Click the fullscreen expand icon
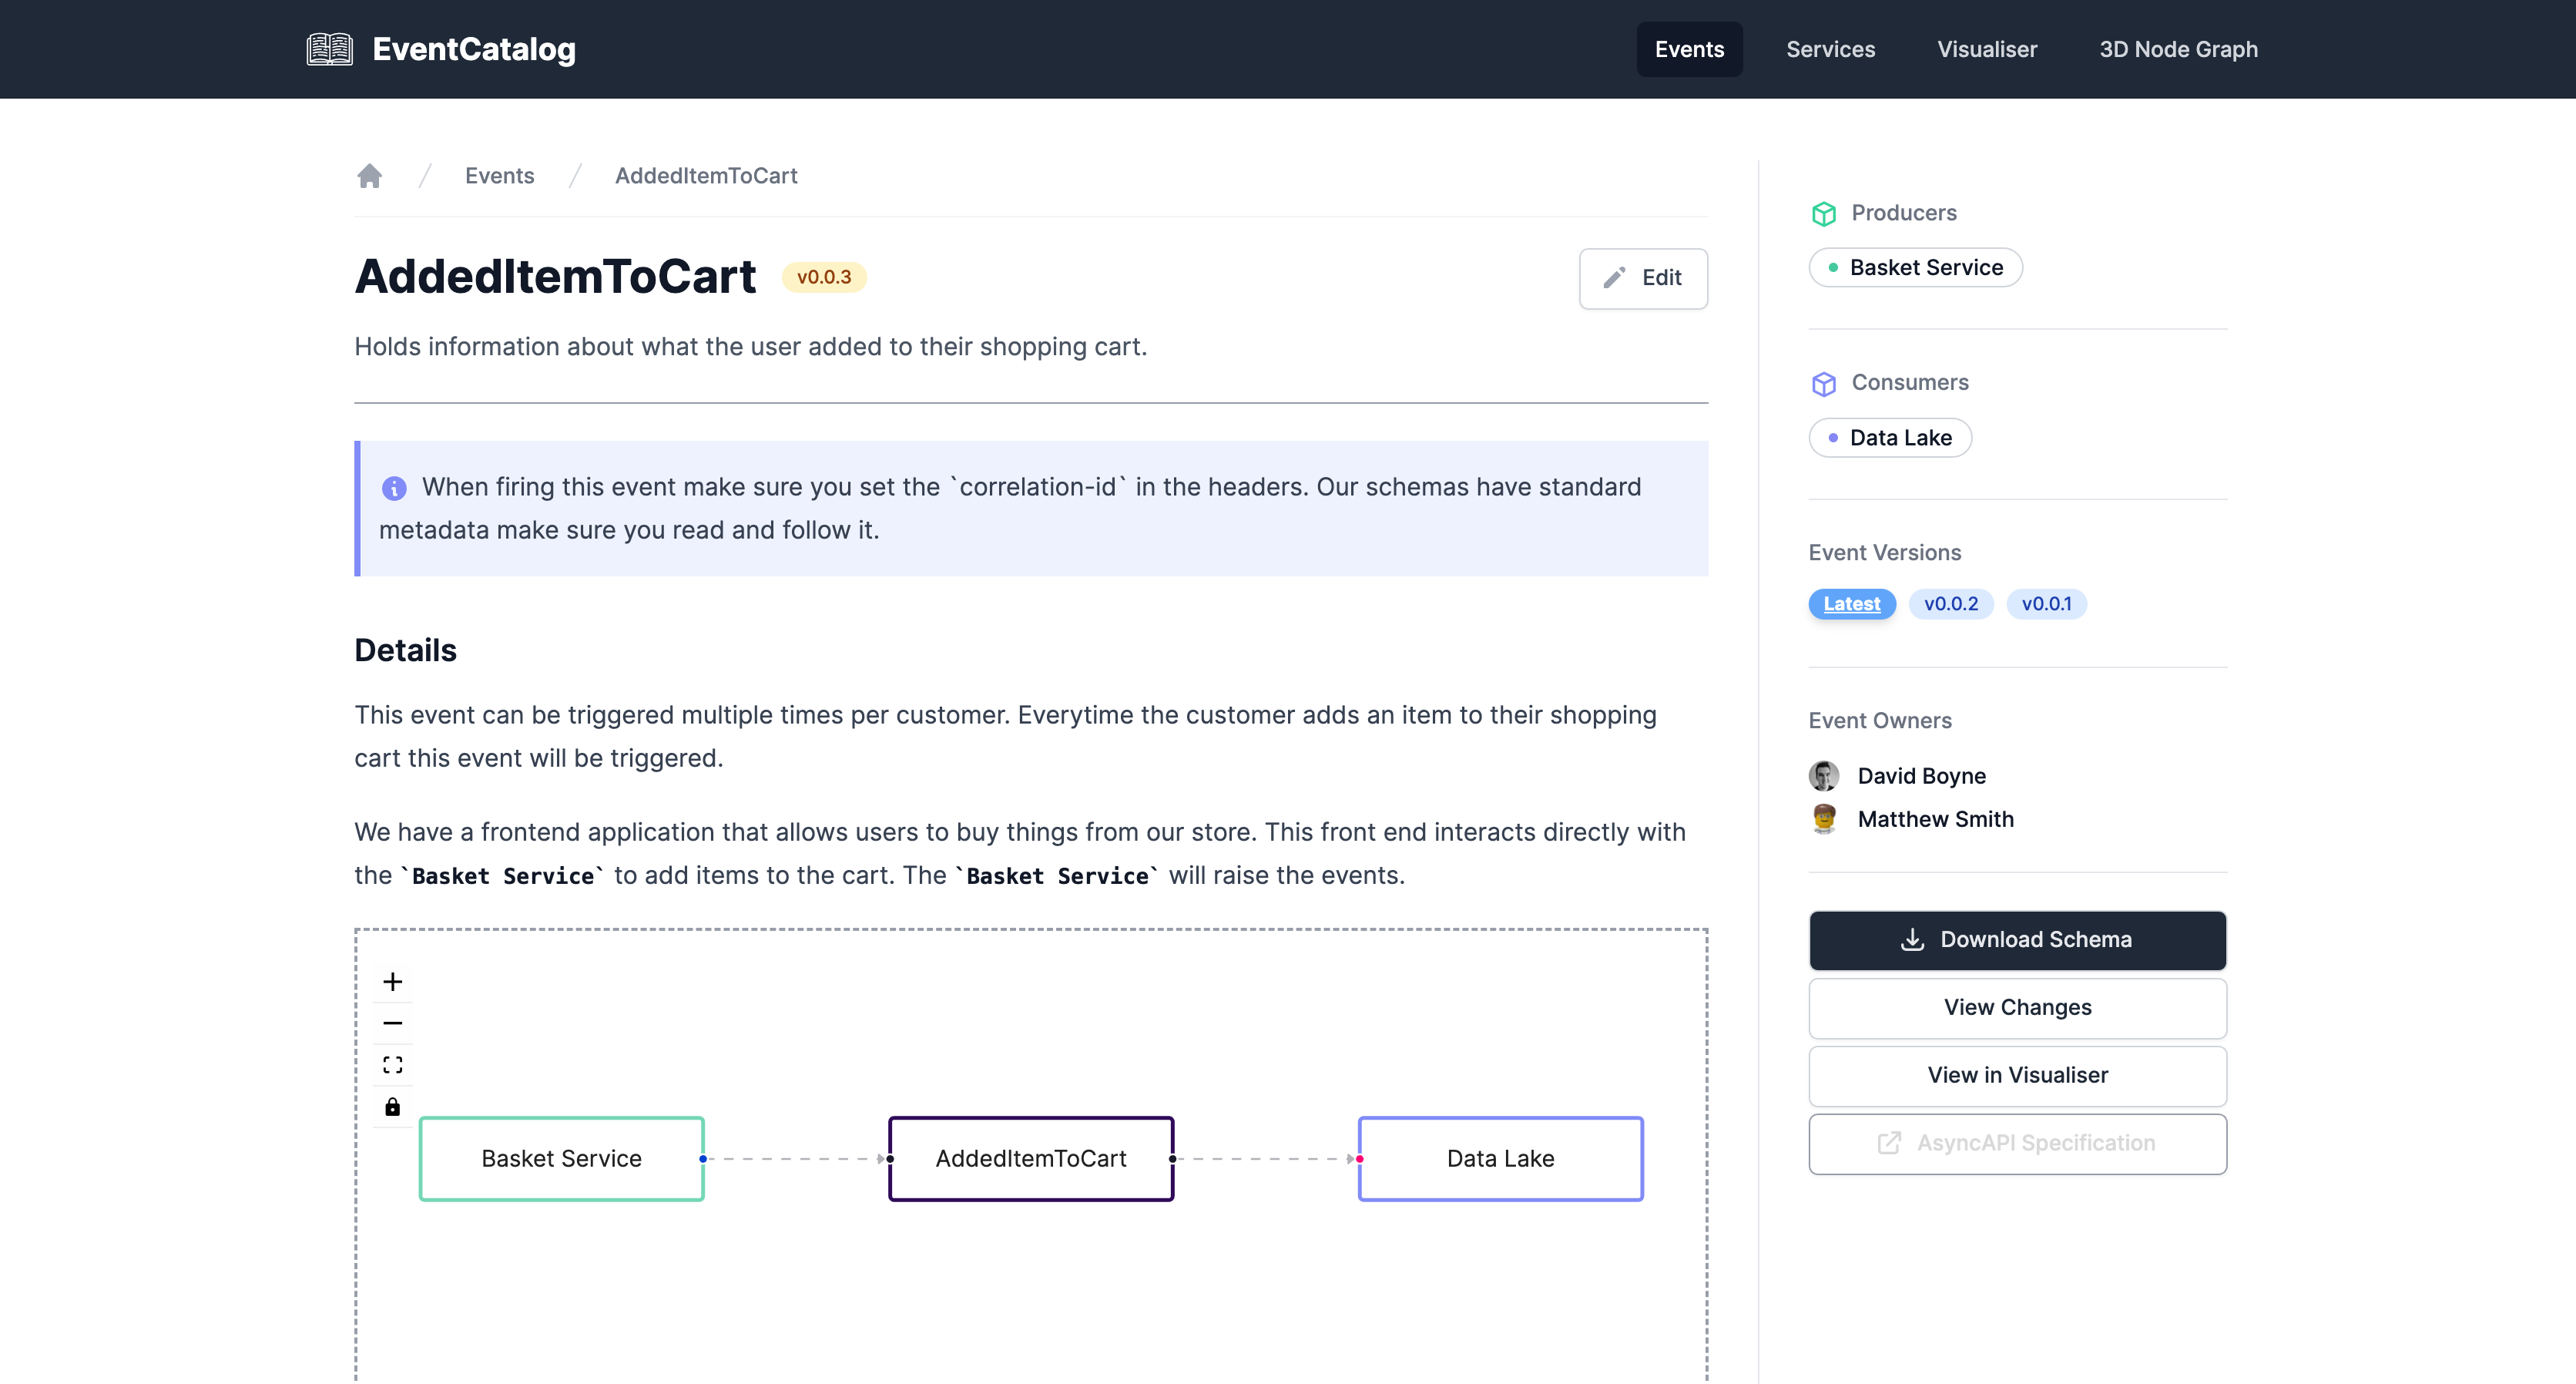2576x1384 pixels. [x=394, y=1063]
